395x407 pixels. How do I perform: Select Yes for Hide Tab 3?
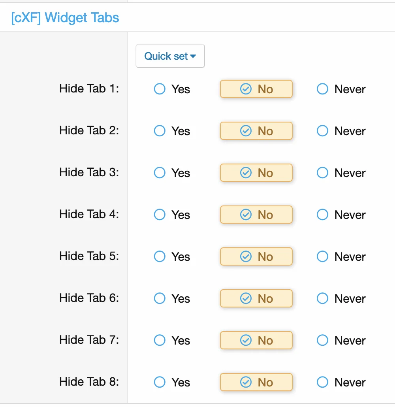(160, 173)
